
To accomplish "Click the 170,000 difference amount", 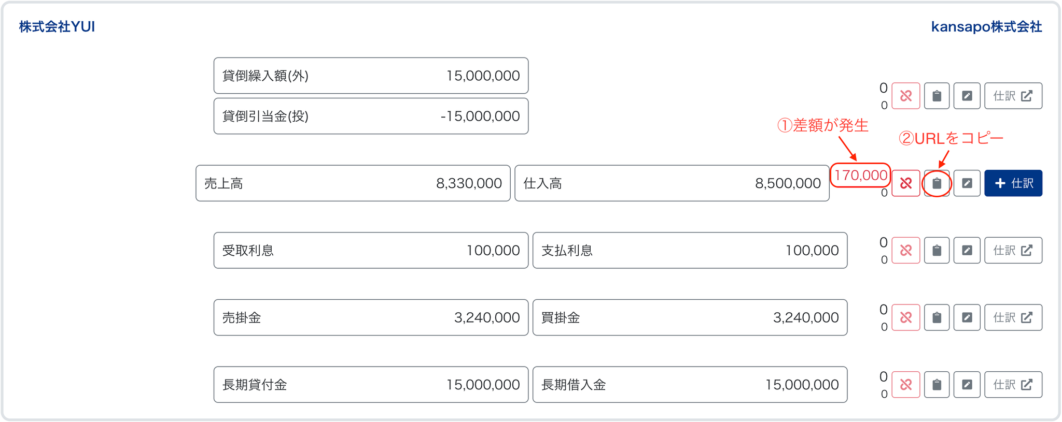I will (x=860, y=175).
